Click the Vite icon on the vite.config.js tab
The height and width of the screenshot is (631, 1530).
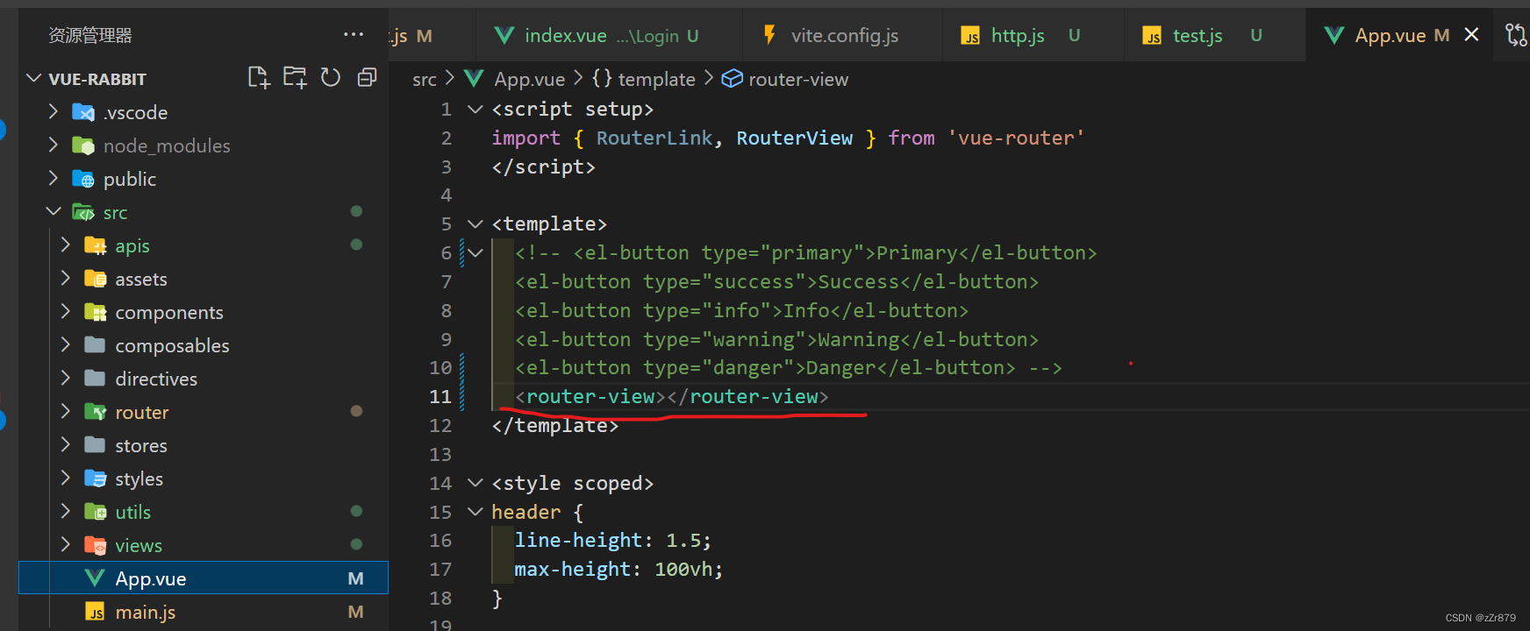769,35
